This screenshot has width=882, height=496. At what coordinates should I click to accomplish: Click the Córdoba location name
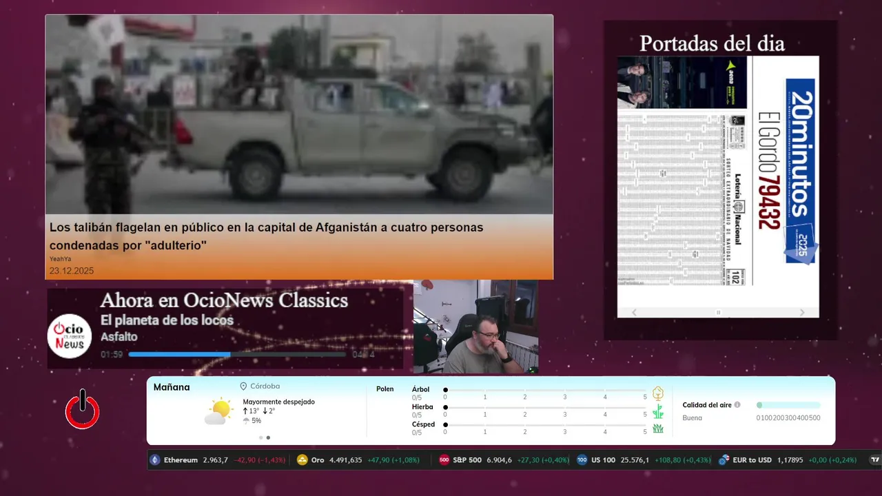pos(265,386)
